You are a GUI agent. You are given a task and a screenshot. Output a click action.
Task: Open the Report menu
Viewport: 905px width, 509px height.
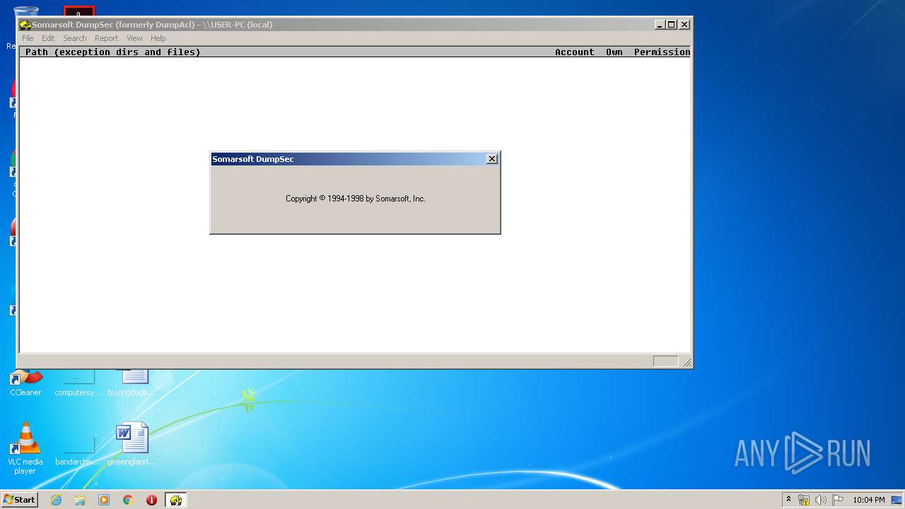pyautogui.click(x=106, y=38)
